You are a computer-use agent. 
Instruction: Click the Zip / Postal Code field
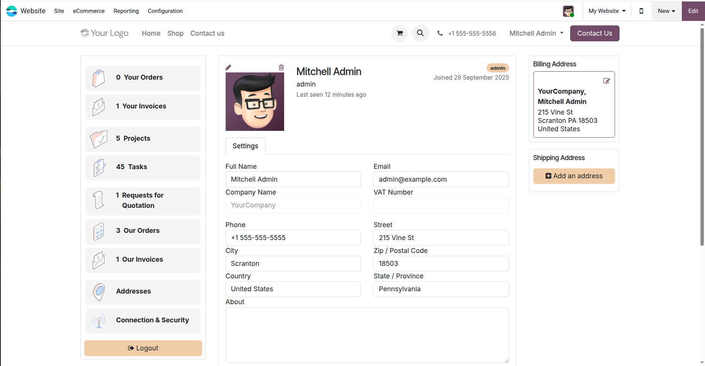(441, 264)
